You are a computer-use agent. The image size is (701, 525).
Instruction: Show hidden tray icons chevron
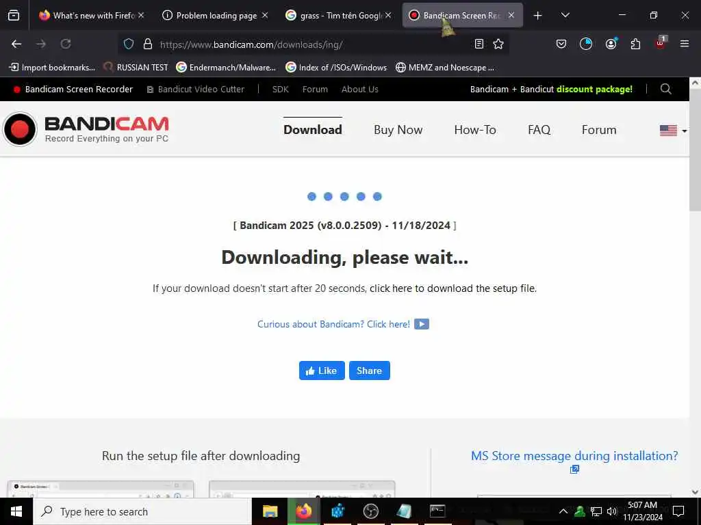[563, 511]
